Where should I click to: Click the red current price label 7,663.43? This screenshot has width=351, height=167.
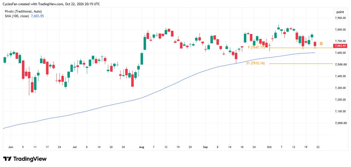coord(340,46)
